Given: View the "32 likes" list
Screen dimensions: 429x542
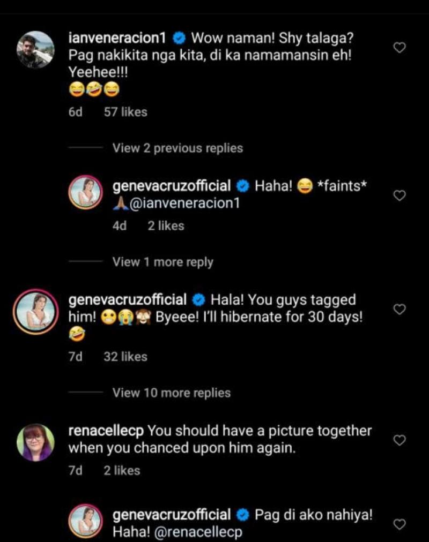Looking at the screenshot, I should pos(125,357).
